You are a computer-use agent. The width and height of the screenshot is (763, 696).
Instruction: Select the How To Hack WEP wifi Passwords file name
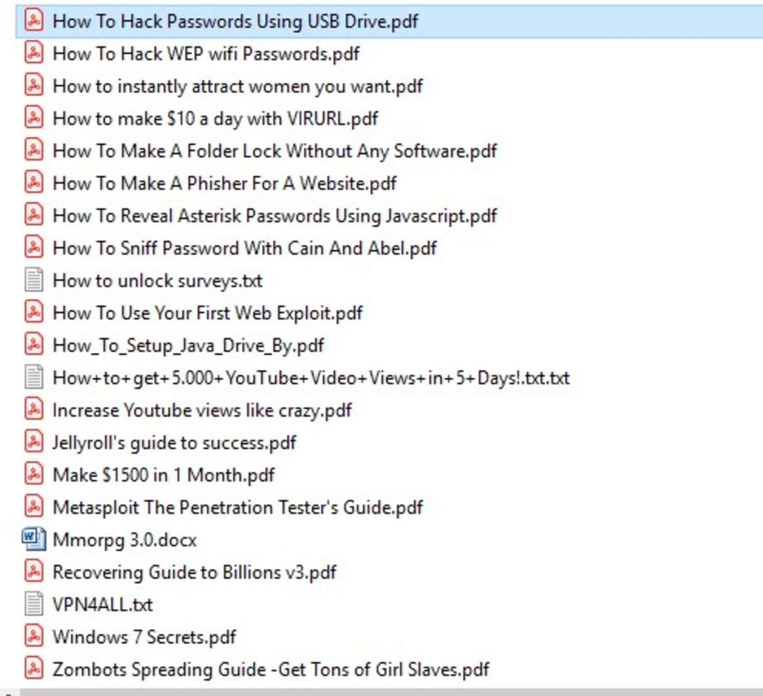point(206,53)
